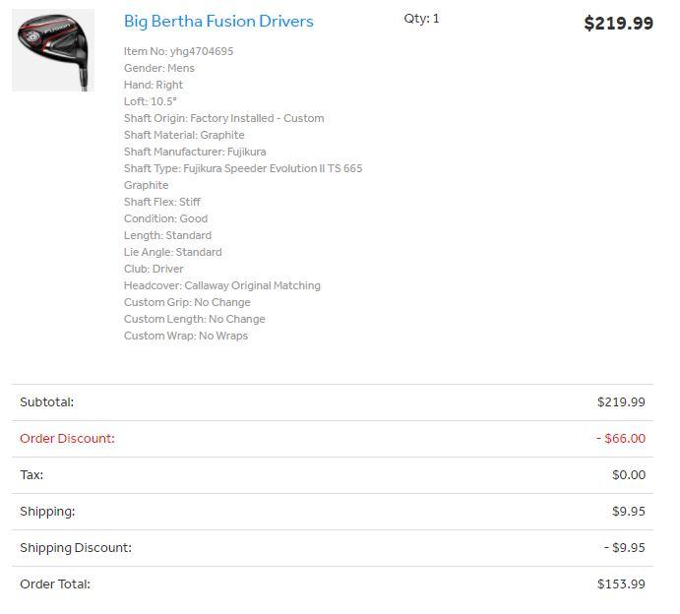Viewport: 680px width, 614px height.
Task: Click the - $66.00 discount amount
Action: [x=620, y=438]
